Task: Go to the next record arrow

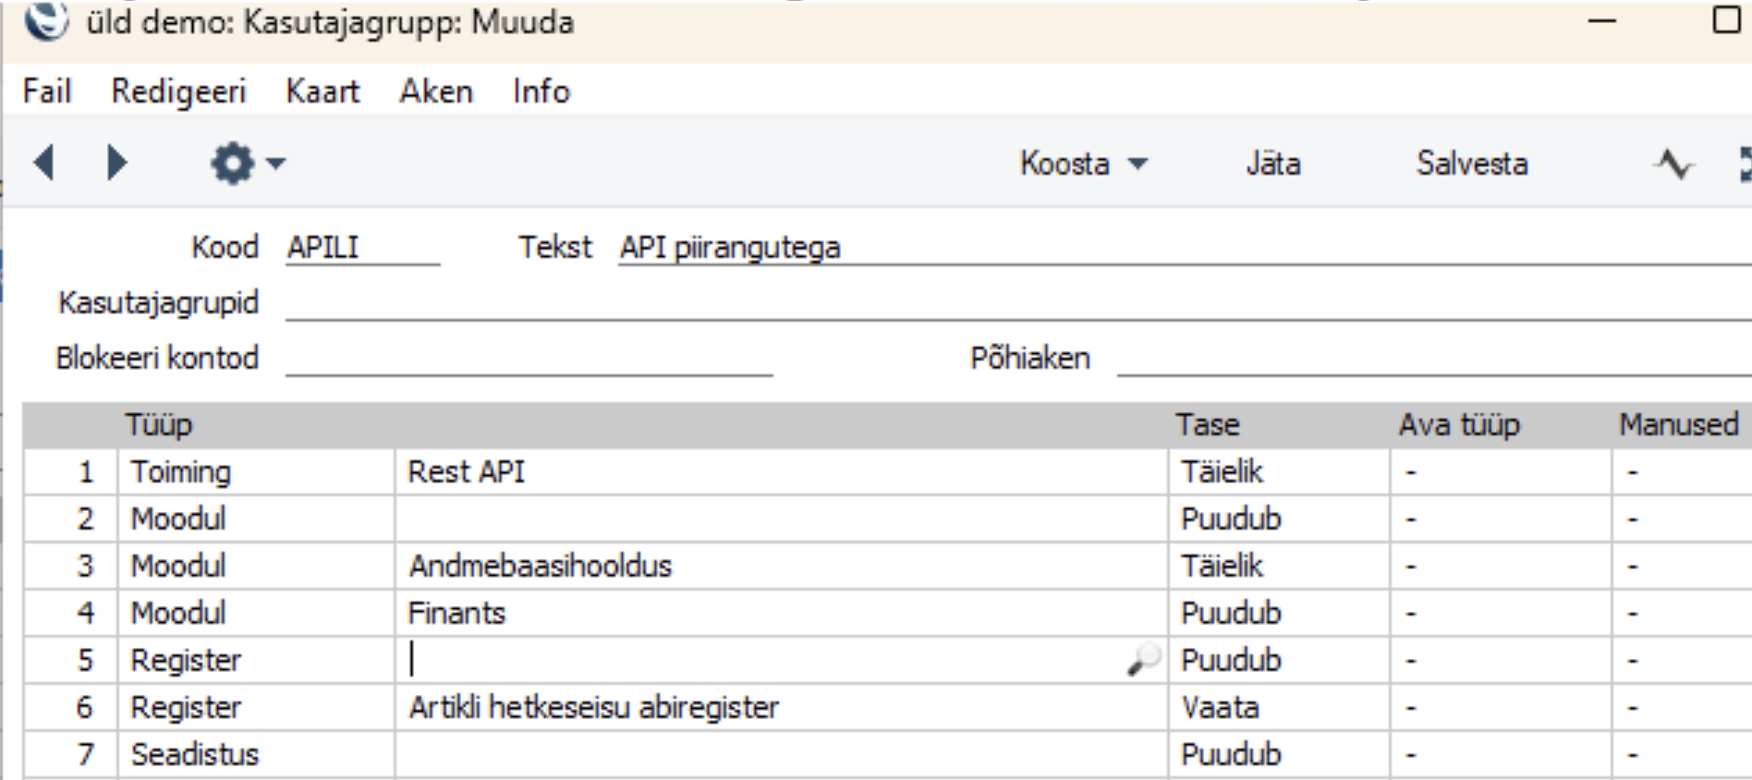Action: coord(116,163)
